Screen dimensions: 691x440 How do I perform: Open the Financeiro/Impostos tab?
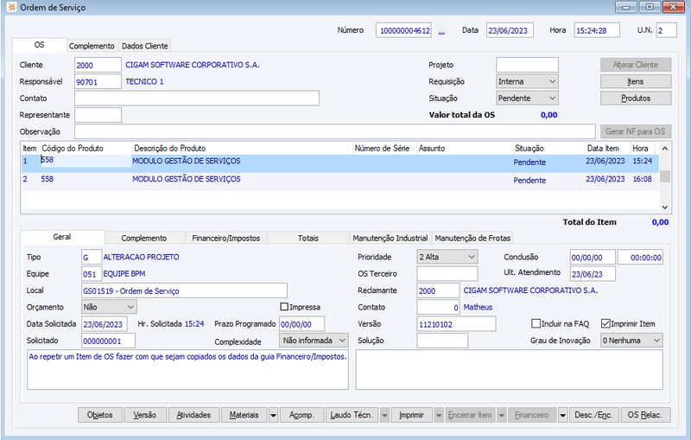pyautogui.click(x=226, y=238)
